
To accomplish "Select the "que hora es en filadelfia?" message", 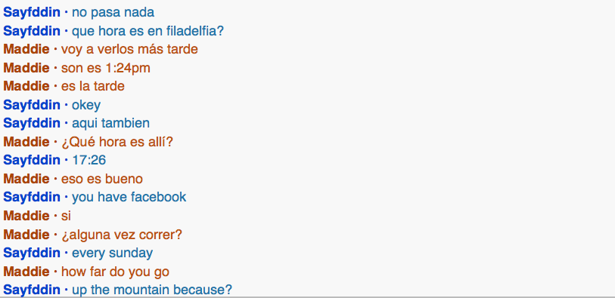I will (x=148, y=31).
